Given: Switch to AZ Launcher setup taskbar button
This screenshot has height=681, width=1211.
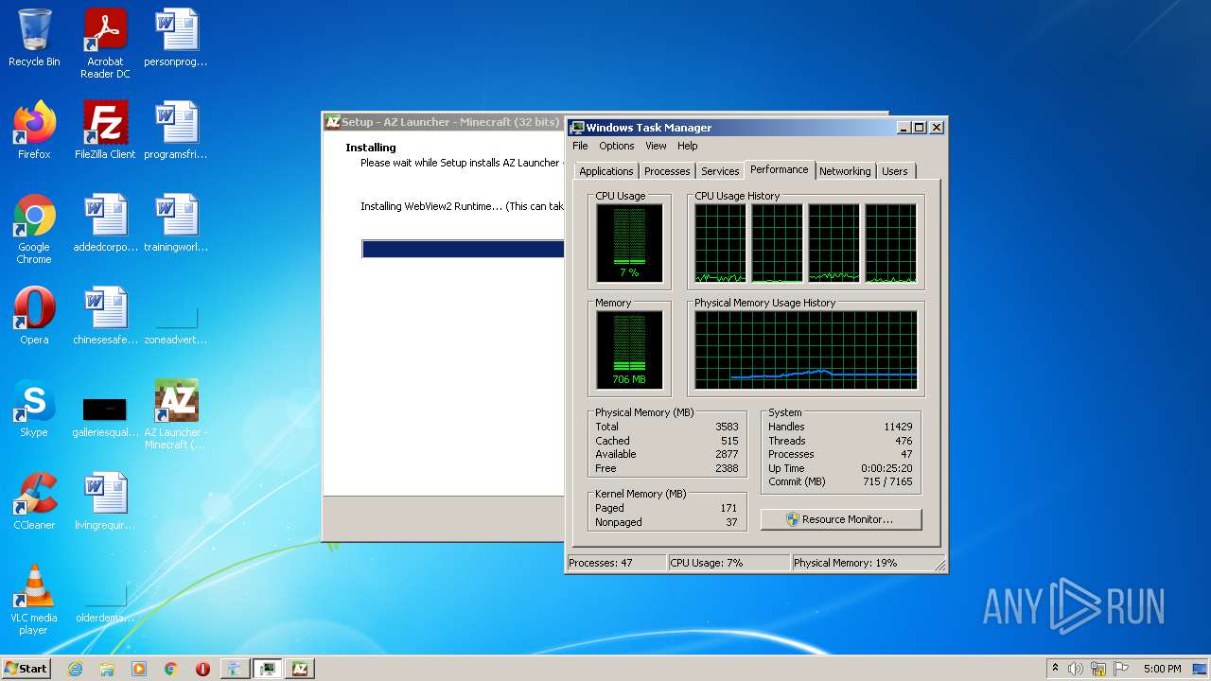Looking at the screenshot, I should click(300, 669).
